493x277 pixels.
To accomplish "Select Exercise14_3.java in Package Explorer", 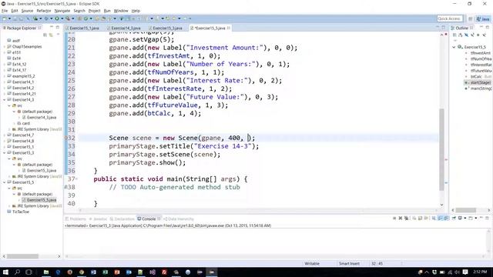I will (39, 117).
